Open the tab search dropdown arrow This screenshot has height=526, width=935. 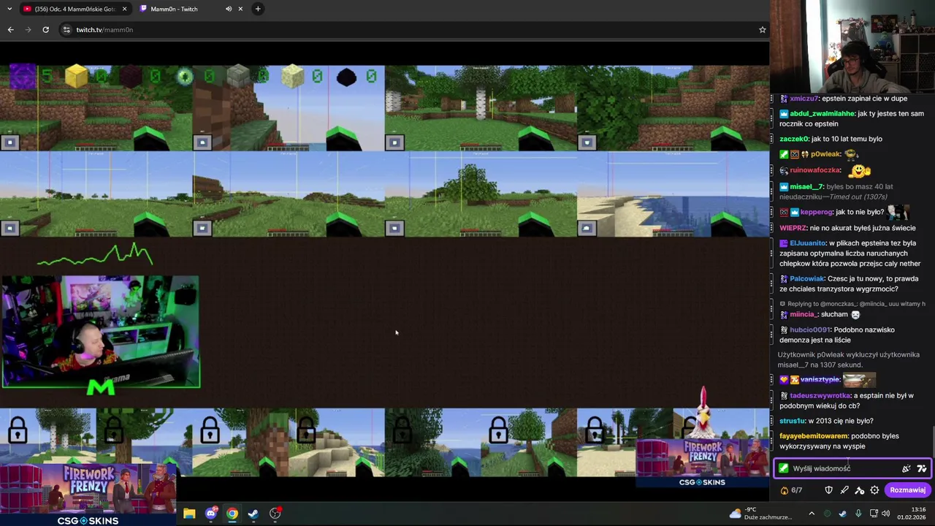9,9
